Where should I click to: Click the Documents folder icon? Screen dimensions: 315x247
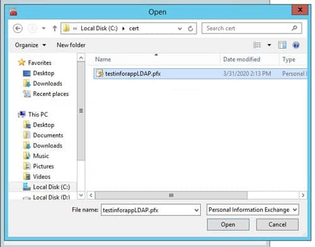point(26,135)
